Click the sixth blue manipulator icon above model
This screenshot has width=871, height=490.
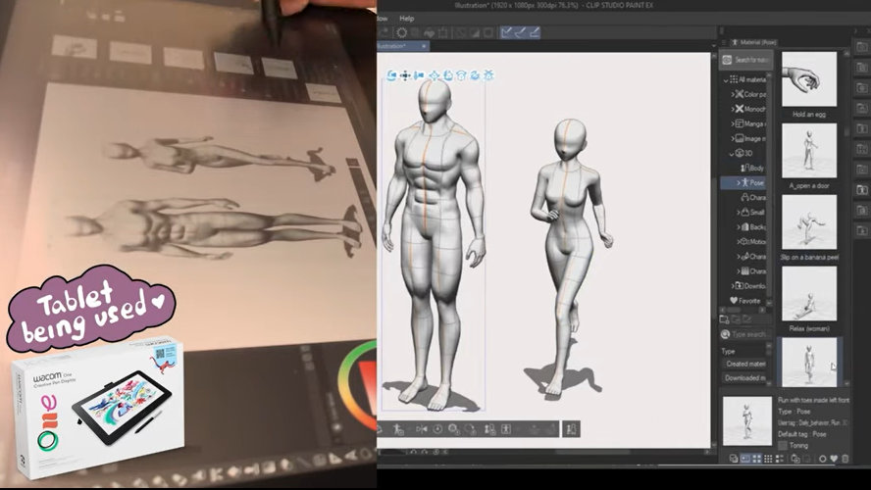pos(461,75)
